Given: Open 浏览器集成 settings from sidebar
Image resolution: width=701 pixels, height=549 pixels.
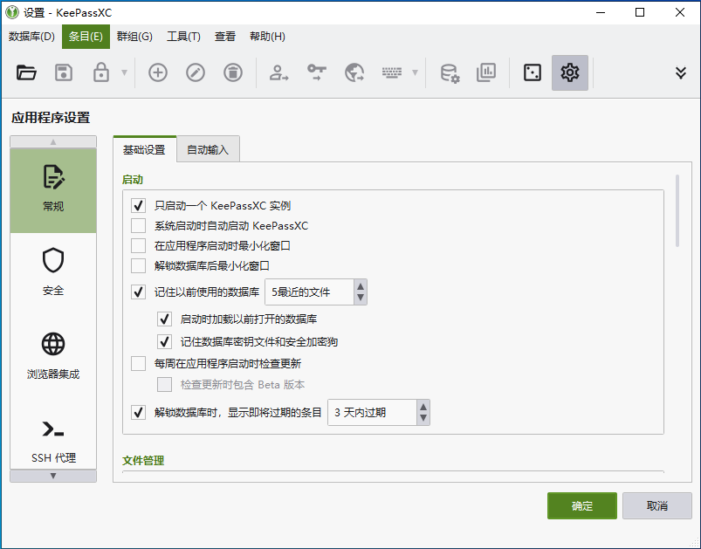Looking at the screenshot, I should [x=52, y=358].
